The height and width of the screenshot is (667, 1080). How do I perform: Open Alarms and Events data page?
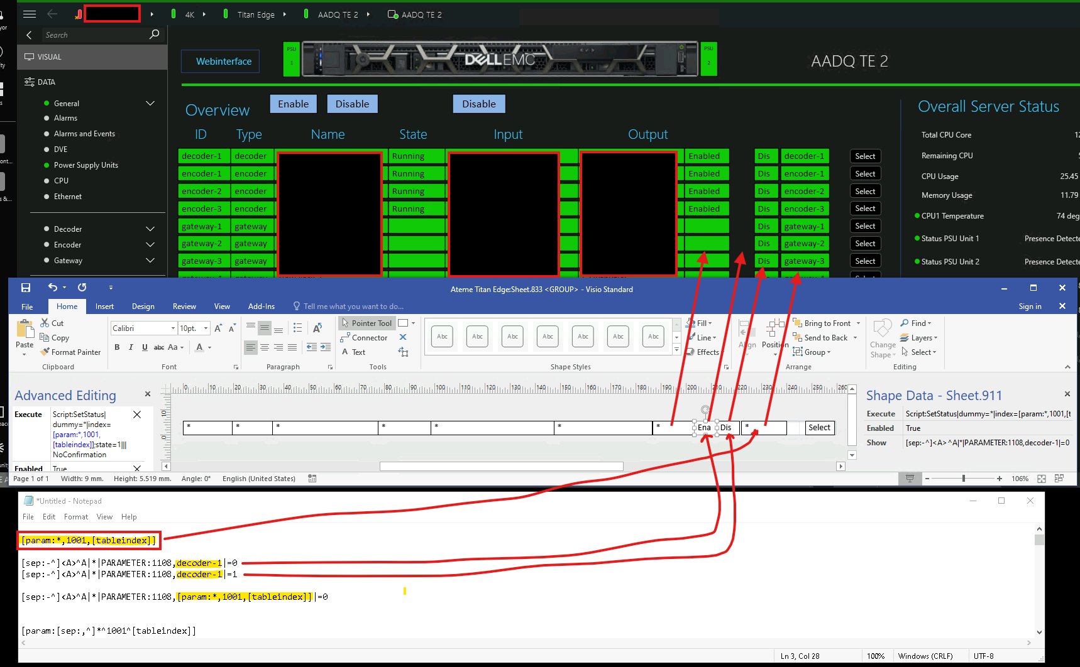coord(84,134)
